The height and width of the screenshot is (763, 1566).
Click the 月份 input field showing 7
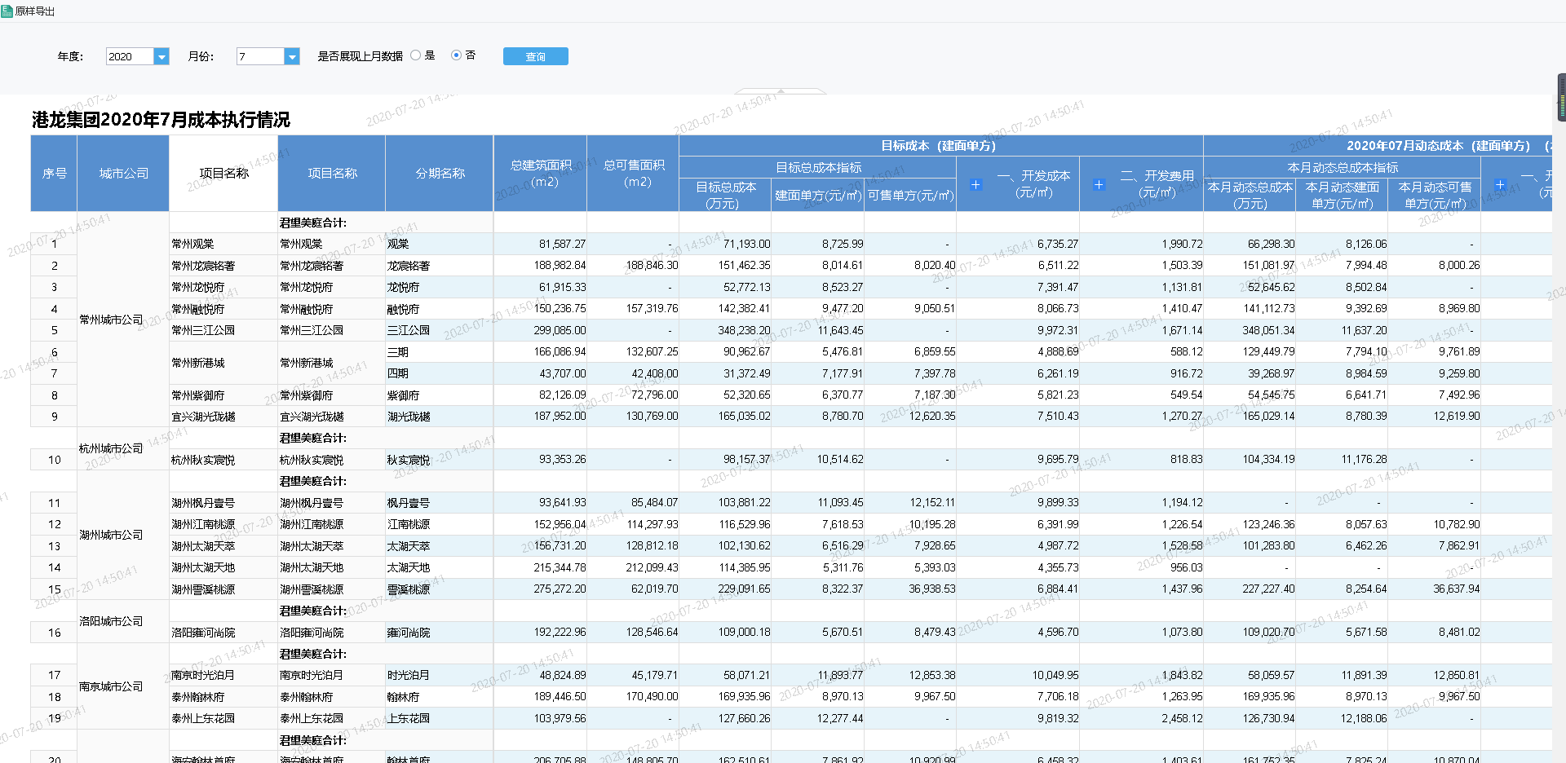[x=261, y=56]
